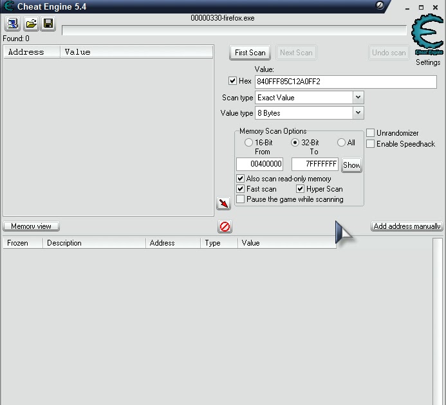Click the process name 00000330-firefox.exe
The width and height of the screenshot is (446, 405).
tap(223, 18)
